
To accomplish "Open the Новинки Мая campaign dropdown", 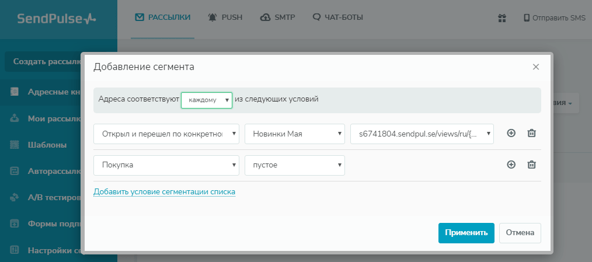I will (x=294, y=133).
